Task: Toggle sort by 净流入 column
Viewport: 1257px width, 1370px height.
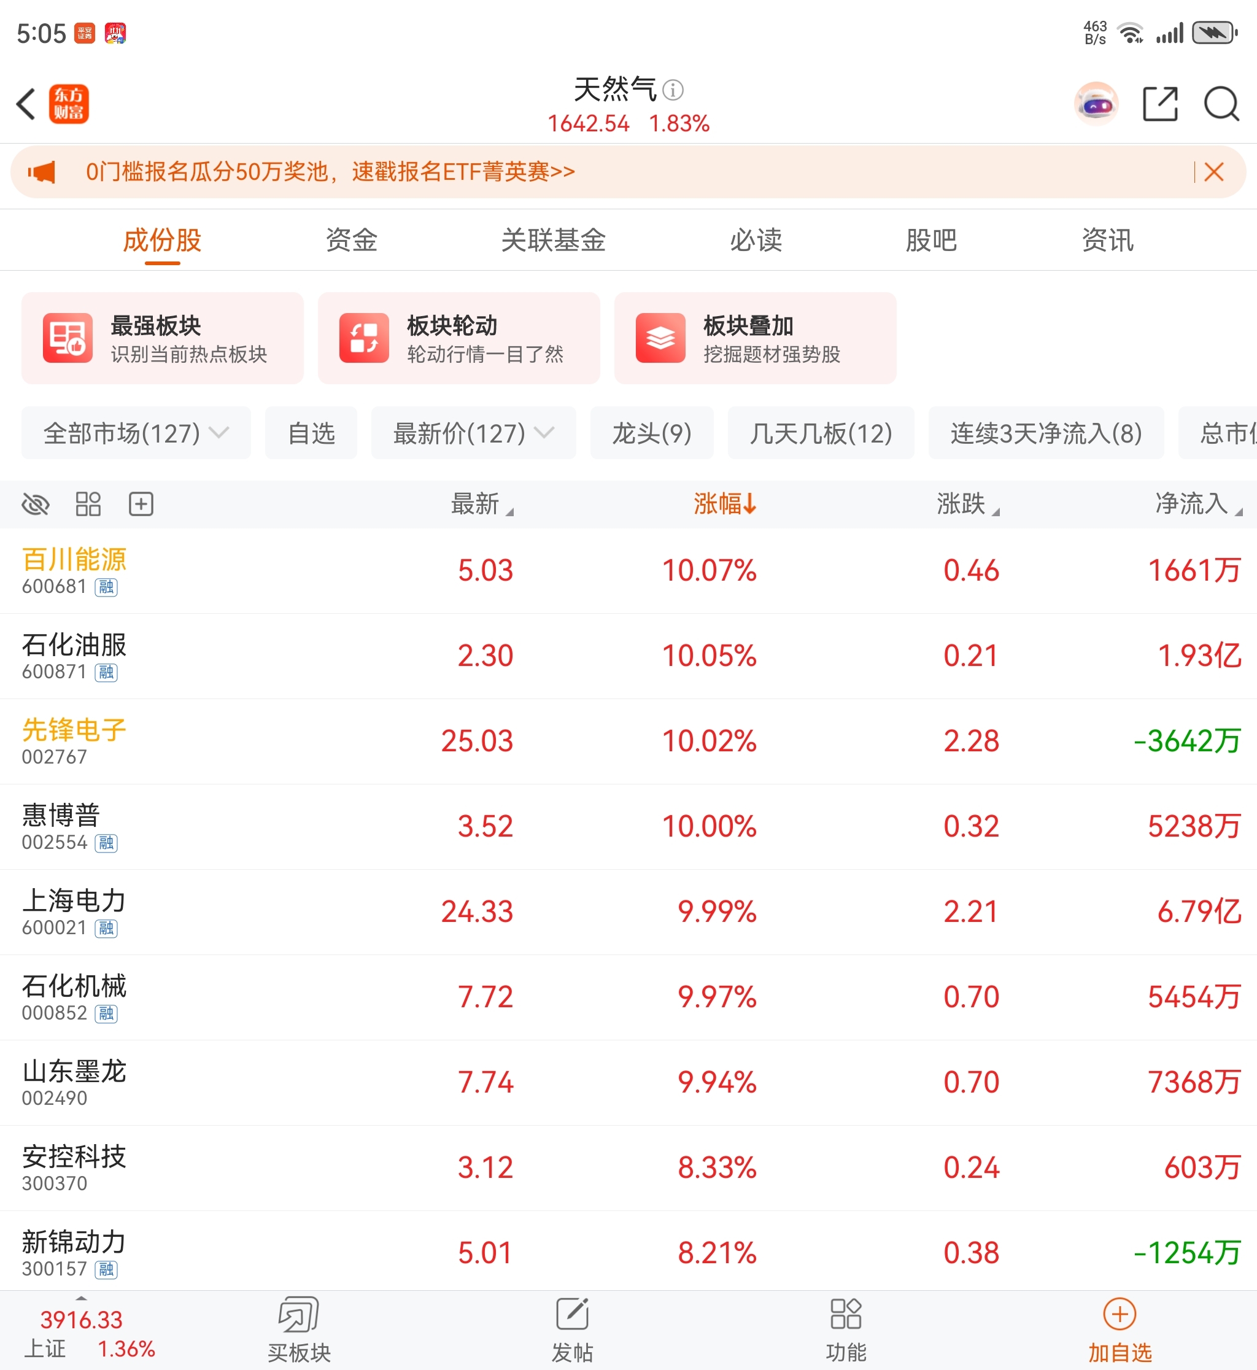Action: pos(1197,504)
